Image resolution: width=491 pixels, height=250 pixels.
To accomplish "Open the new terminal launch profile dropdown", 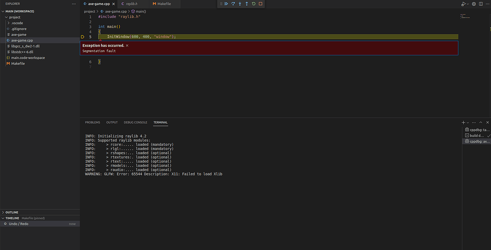I will [x=468, y=122].
